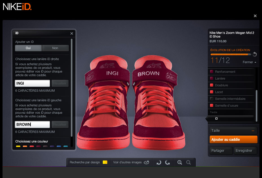Viewport: 262px width, 178px height.
Task: Close the iD panel with the X
Action: (x=72, y=33)
